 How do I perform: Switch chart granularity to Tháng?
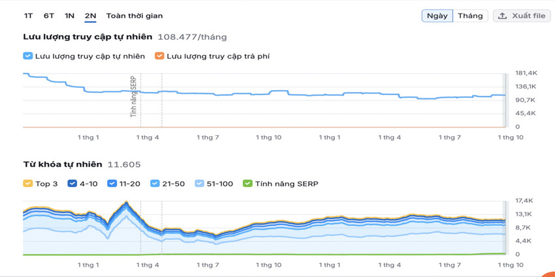(470, 16)
